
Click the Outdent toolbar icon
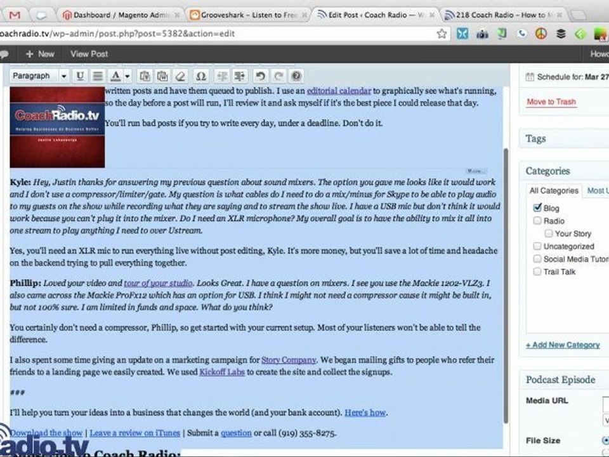222,76
